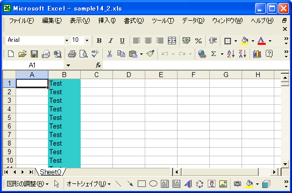
Task: Open the ファイル(F) menu
Action: pos(22,21)
